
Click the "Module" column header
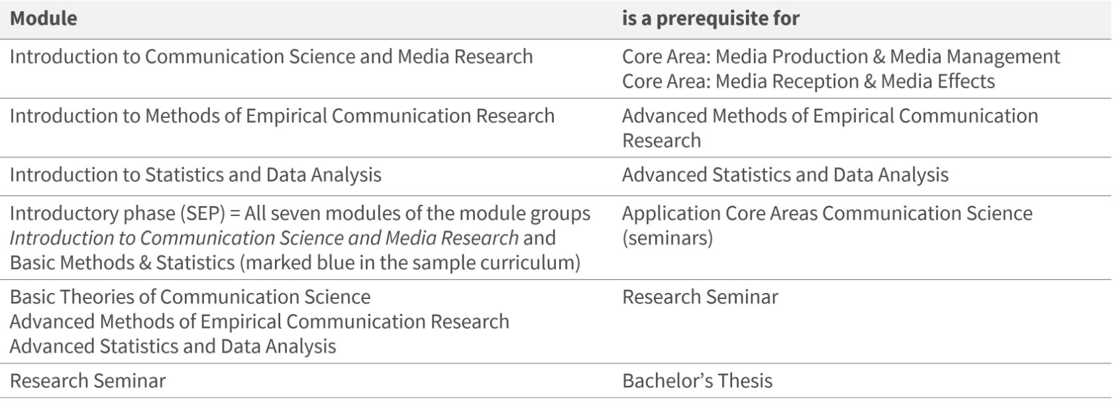tap(44, 19)
